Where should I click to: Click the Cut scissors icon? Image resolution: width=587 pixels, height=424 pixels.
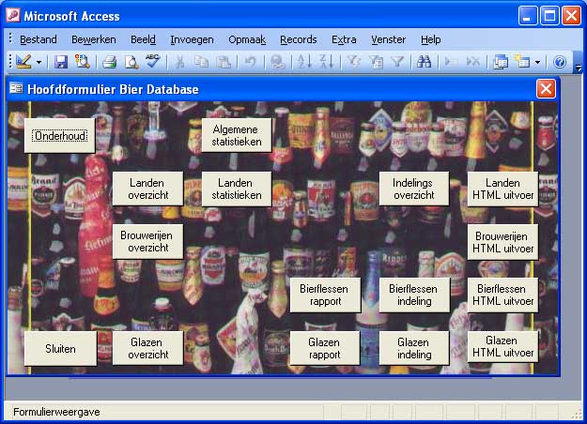click(179, 62)
